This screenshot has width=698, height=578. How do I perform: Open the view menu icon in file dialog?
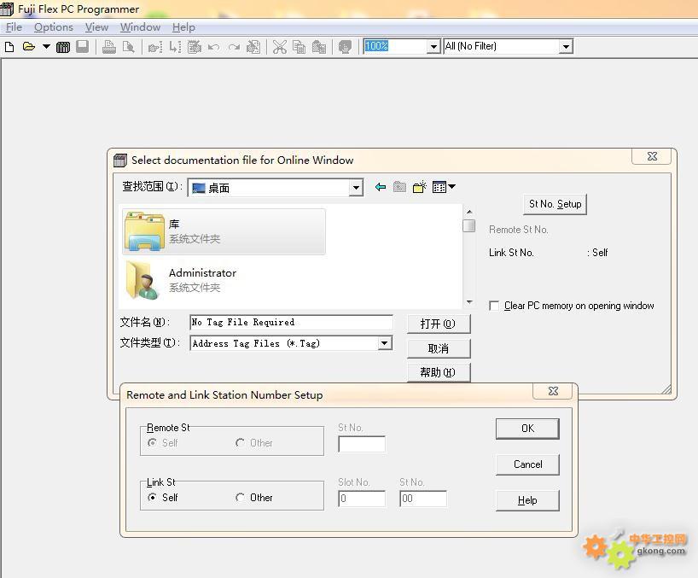click(444, 187)
